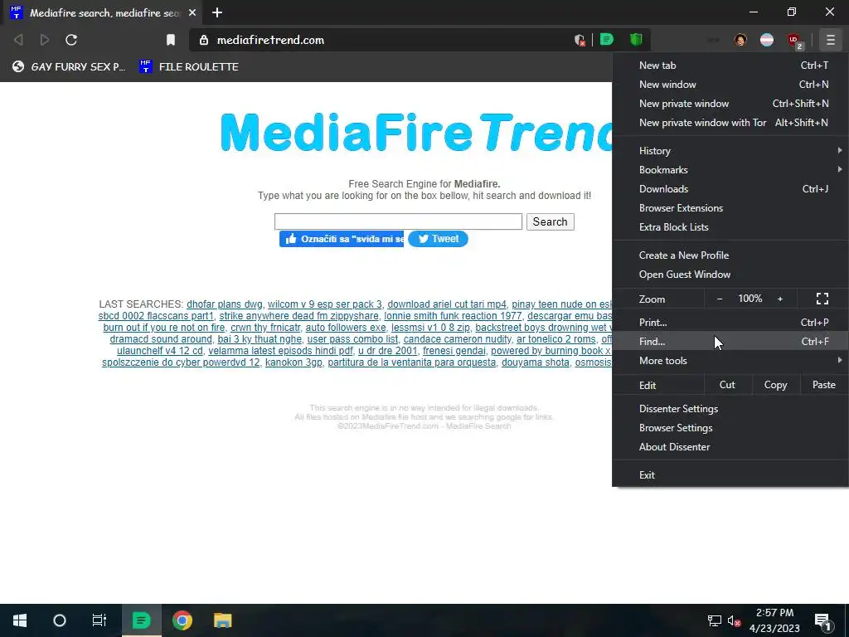849x637 pixels.
Task: Select Open Guest Window
Action: pos(730,274)
